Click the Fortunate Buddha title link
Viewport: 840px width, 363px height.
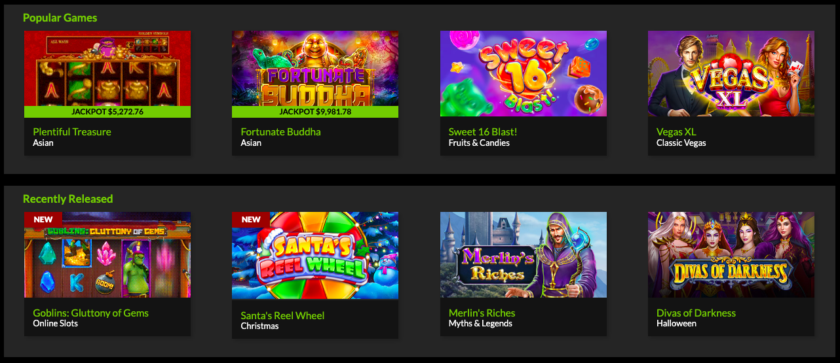280,131
